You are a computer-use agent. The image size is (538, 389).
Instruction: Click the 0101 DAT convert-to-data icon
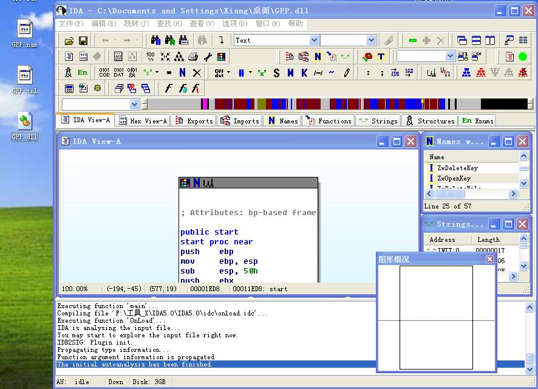pyautogui.click(x=119, y=72)
